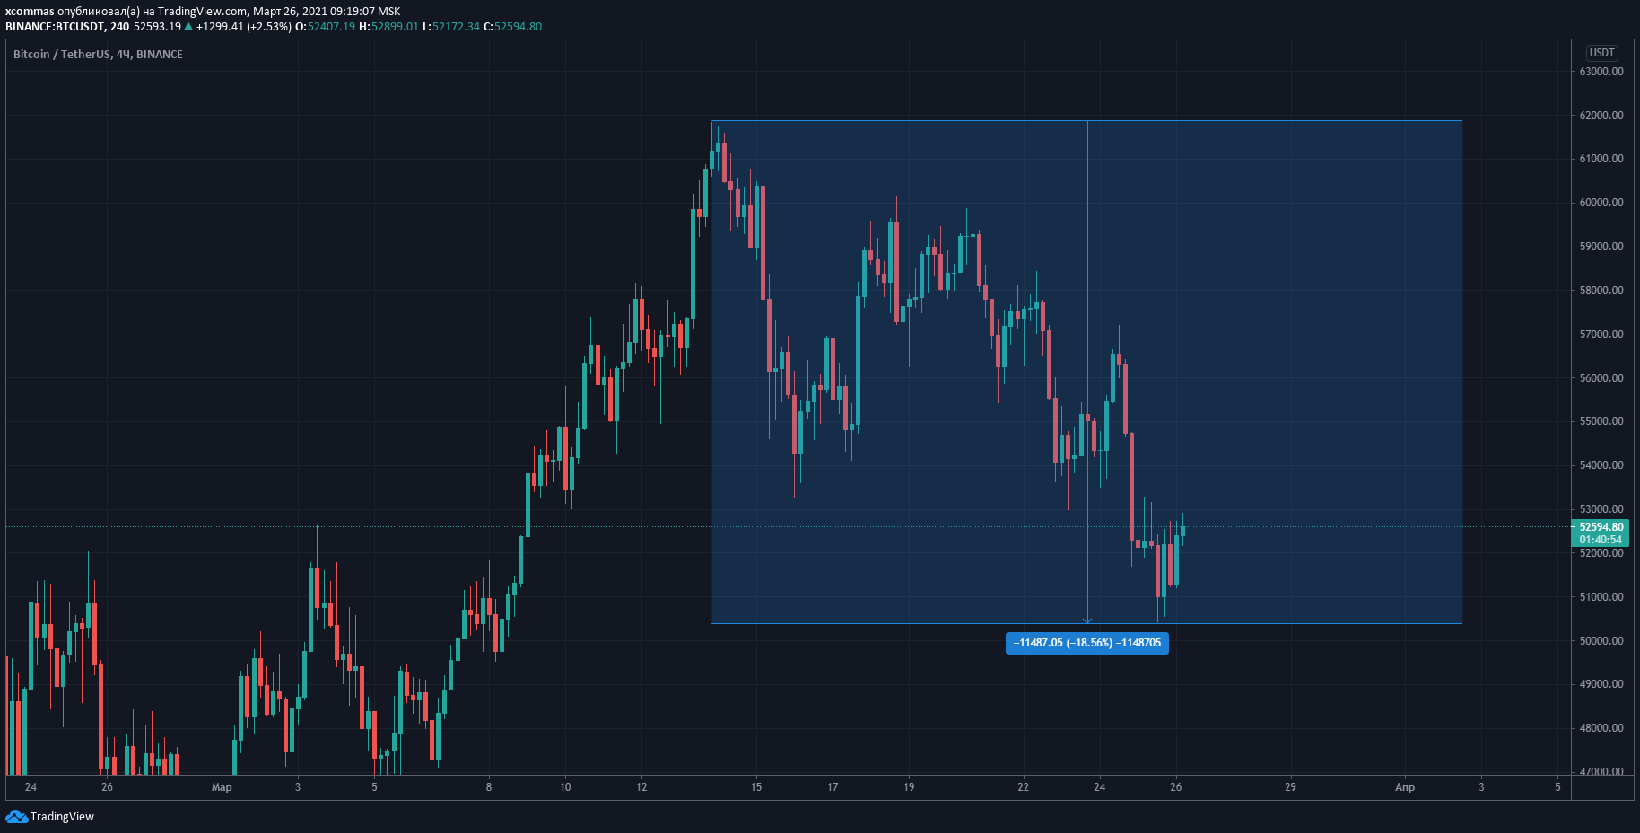Click the 58000.00 price axis label
The width and height of the screenshot is (1640, 833).
tap(1601, 291)
